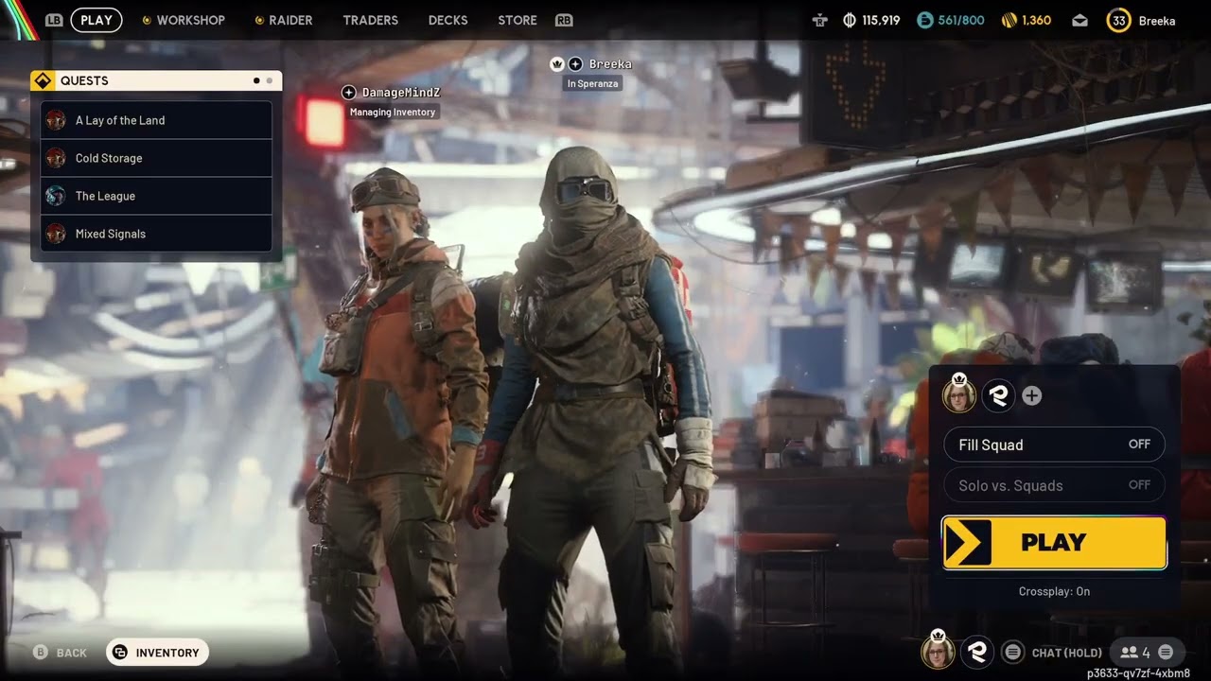Click the B controller icon beside BACK
The height and width of the screenshot is (681, 1211).
tap(41, 653)
